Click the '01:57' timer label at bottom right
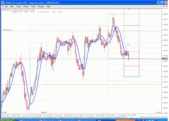This screenshot has height=121, width=169. [159, 112]
